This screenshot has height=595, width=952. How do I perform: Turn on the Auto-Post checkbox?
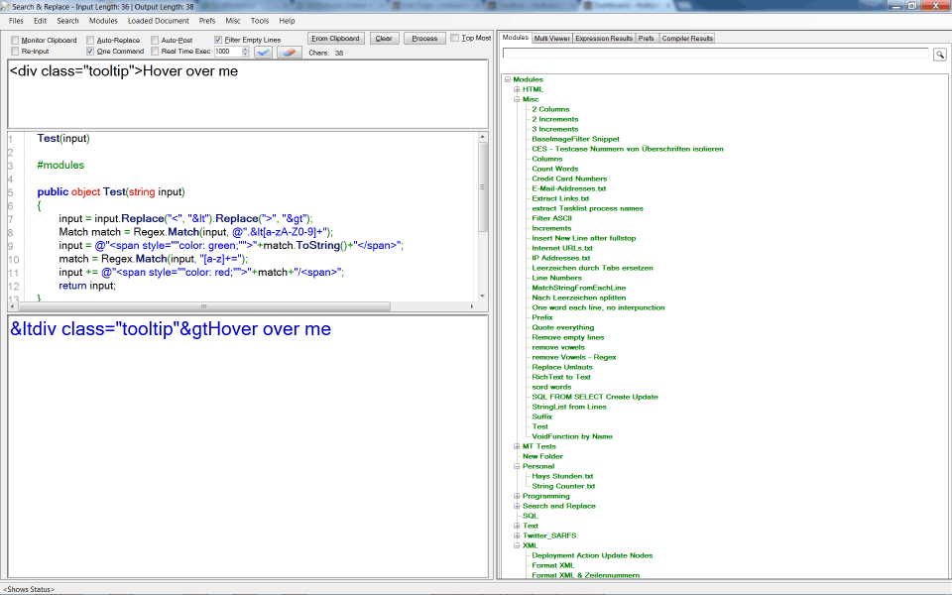coord(155,40)
